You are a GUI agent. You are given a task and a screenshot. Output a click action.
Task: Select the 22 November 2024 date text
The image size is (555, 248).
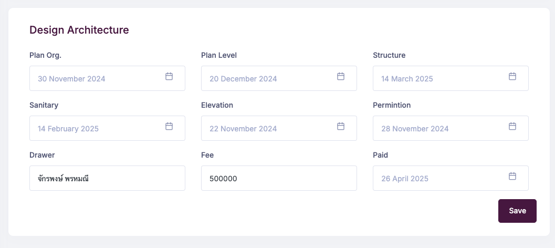click(x=243, y=129)
